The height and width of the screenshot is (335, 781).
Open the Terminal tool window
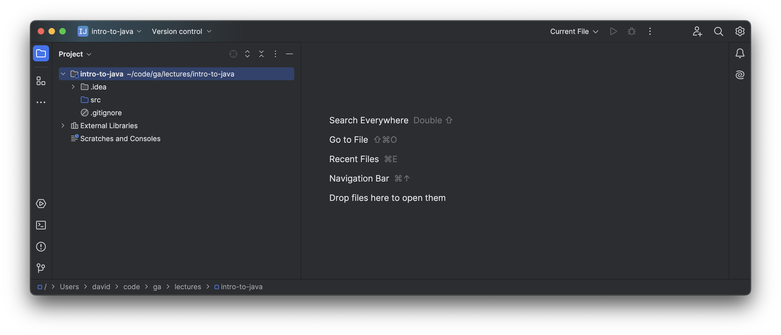point(41,225)
